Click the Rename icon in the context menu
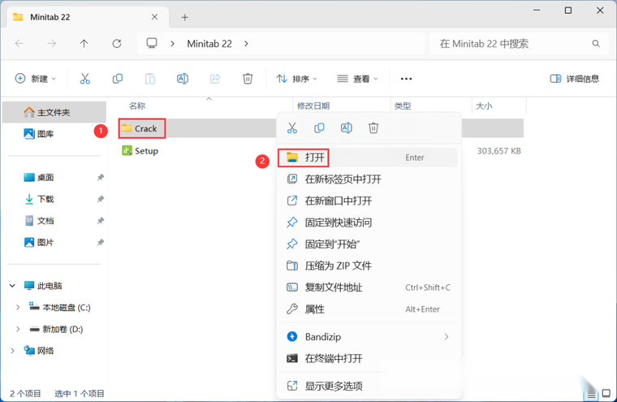The width and height of the screenshot is (617, 402). [347, 128]
